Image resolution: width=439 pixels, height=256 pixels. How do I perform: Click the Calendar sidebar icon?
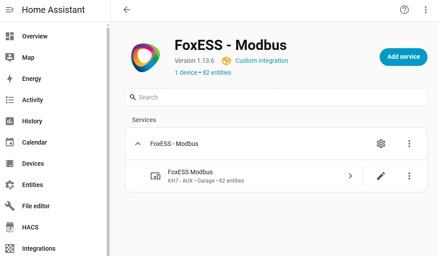click(x=10, y=142)
